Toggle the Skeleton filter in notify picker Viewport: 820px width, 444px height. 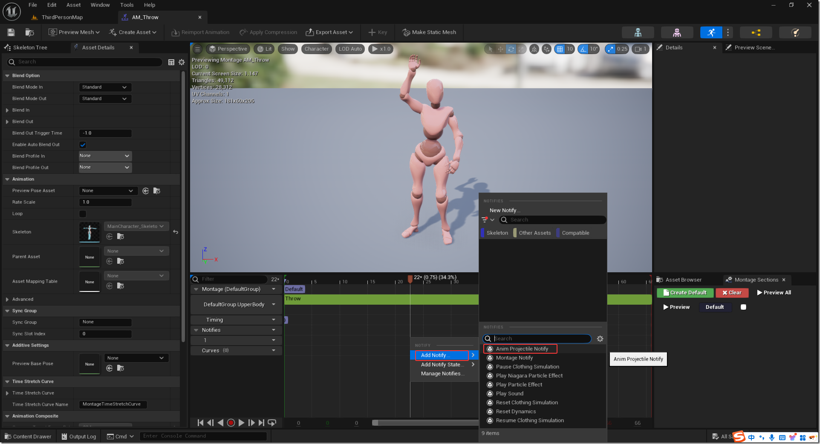[495, 233]
